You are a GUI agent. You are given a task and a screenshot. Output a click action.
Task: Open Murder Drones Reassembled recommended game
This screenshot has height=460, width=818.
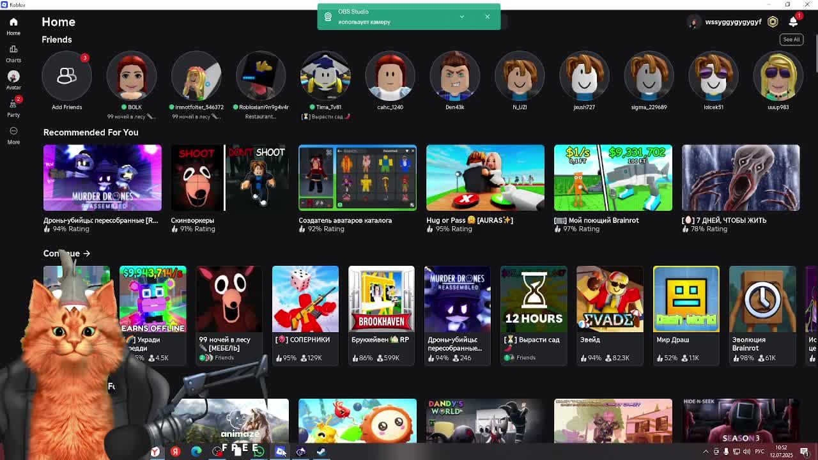click(102, 178)
